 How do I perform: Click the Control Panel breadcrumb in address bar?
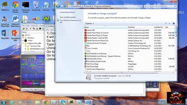pyautogui.click(x=76, y=6)
